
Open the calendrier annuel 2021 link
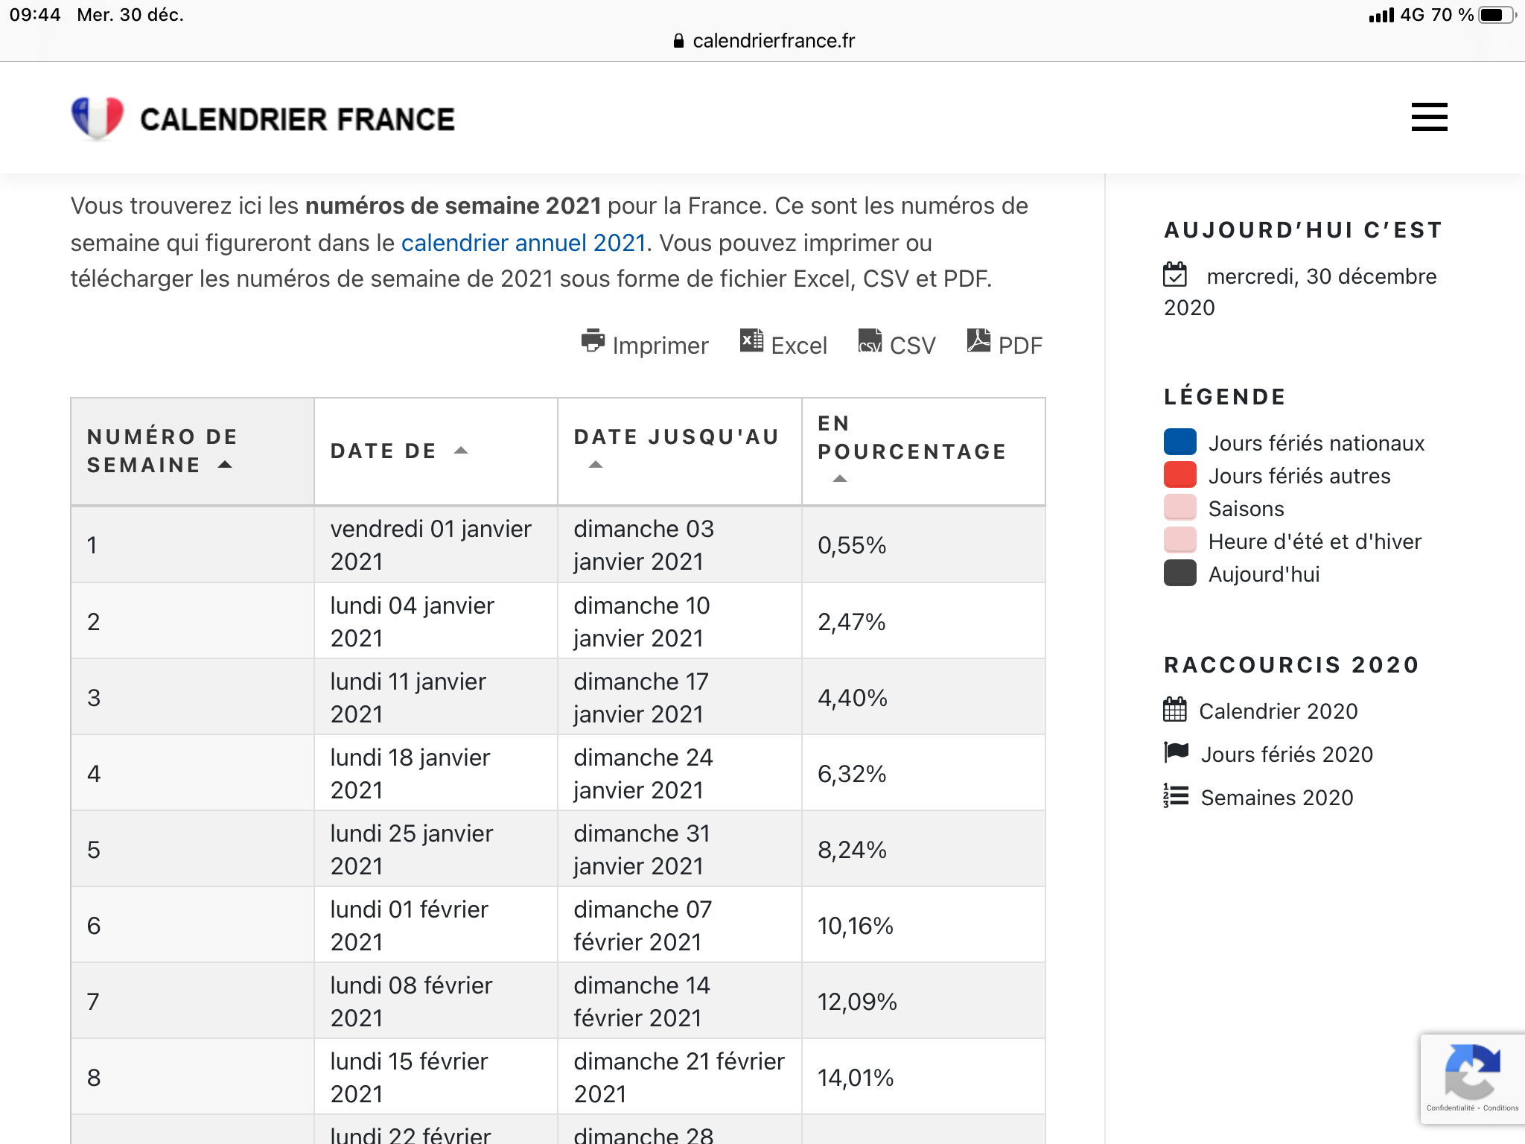[523, 243]
